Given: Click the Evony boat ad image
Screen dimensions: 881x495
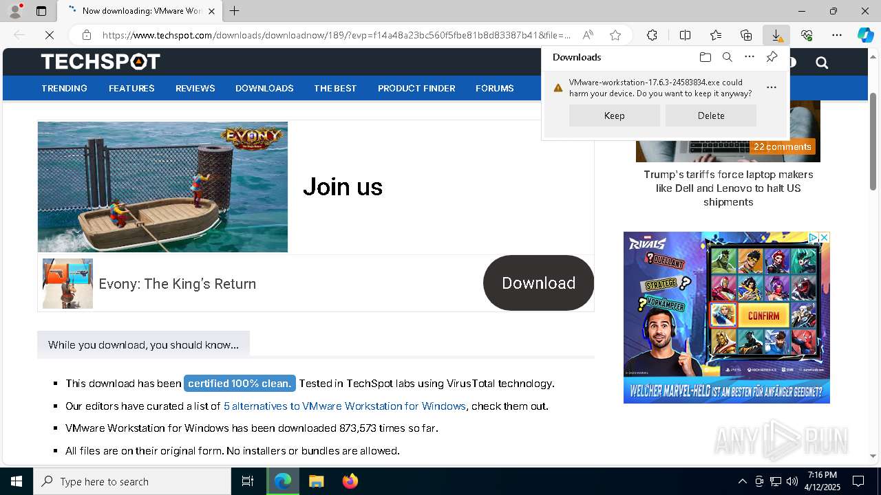Looking at the screenshot, I should pyautogui.click(x=162, y=187).
